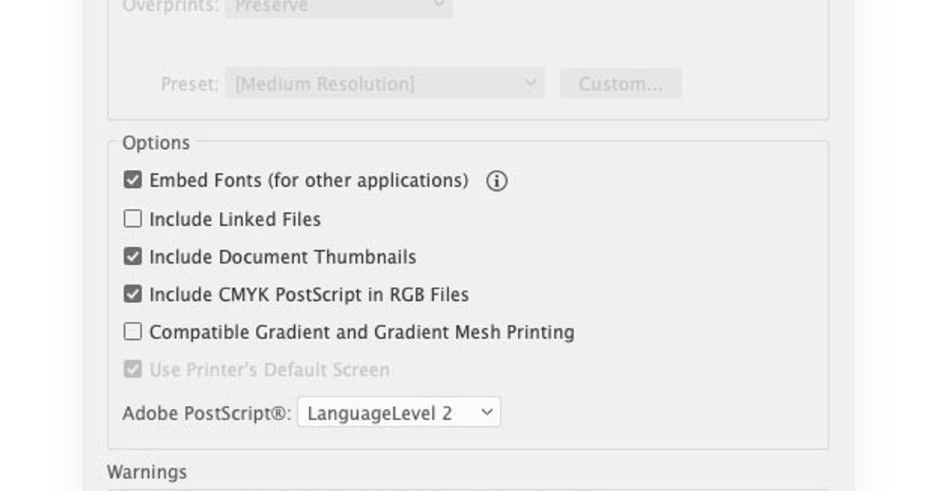Click the chevron arrow of Overprints Preserve
936x491 pixels.
click(439, 5)
